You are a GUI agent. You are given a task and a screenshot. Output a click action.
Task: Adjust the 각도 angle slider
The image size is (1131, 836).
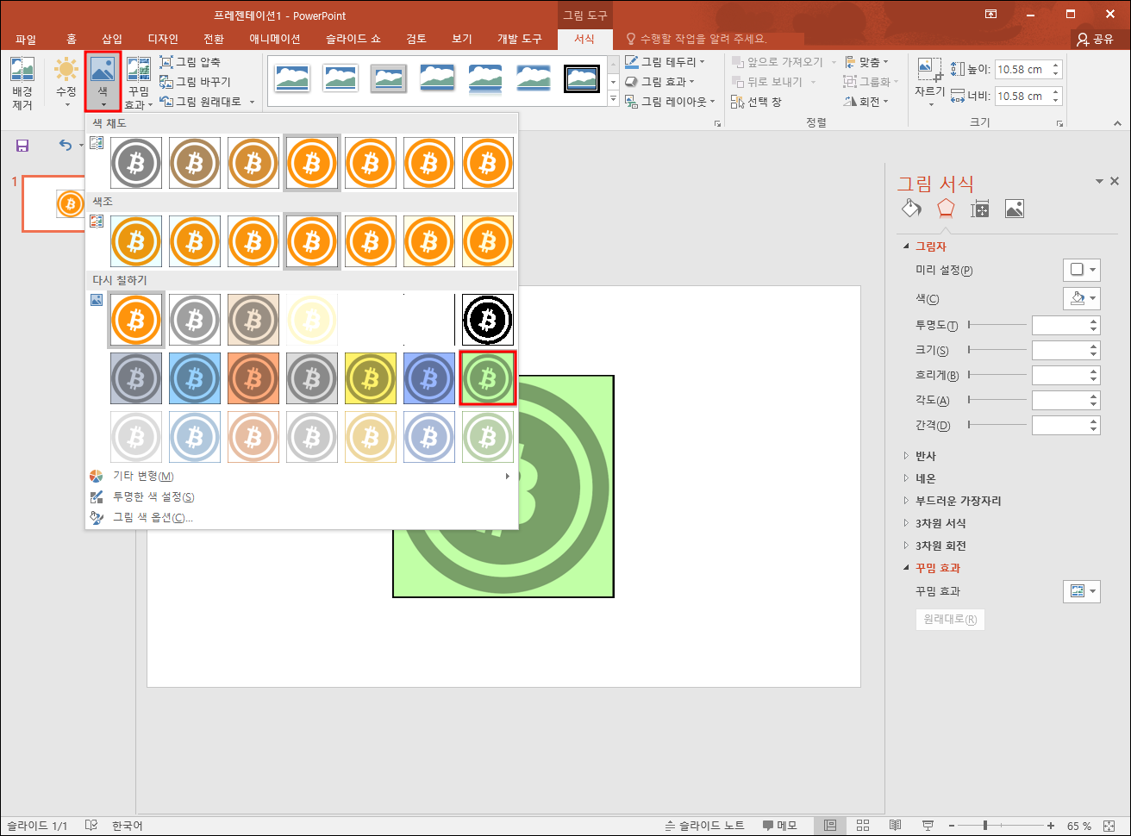coord(997,400)
